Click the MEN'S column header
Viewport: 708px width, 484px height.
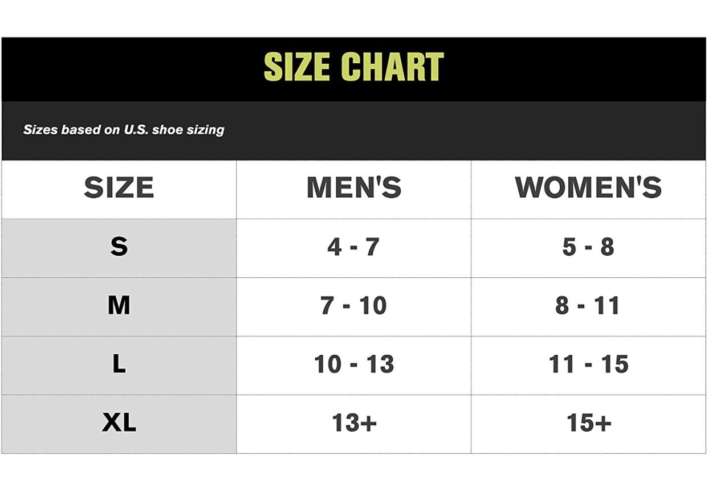[x=354, y=188]
